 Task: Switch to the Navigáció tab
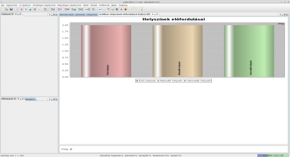click(30, 99)
